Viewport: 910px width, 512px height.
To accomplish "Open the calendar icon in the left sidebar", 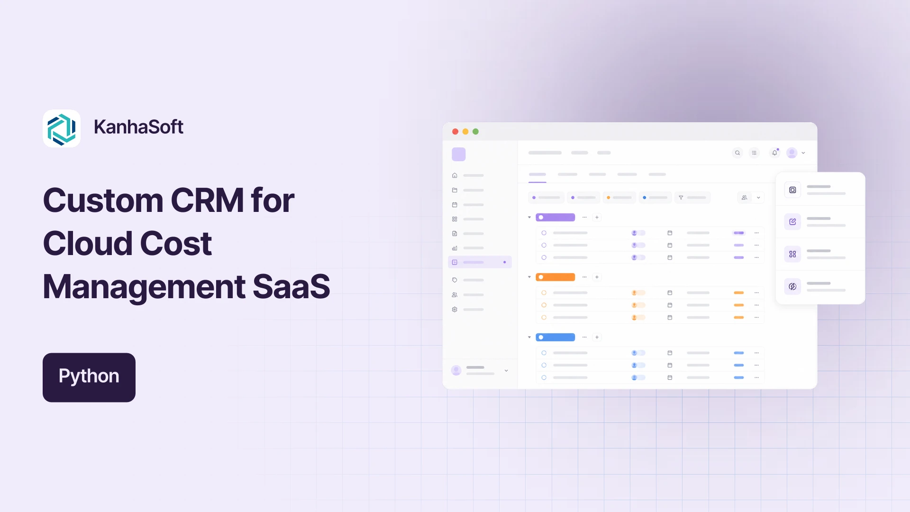I will click(x=455, y=205).
